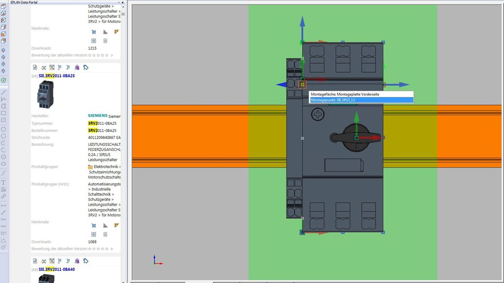The height and width of the screenshot is (283, 504).
Task: Click the barcode value 4011209840867
Action: tap(102, 138)
